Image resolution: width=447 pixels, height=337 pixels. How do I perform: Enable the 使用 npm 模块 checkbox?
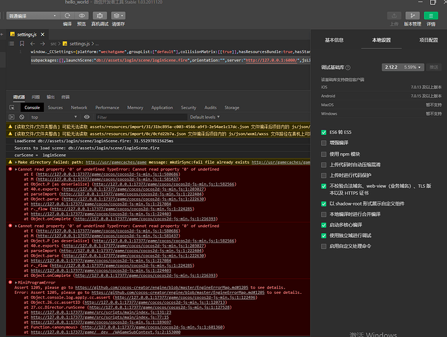coord(324,154)
